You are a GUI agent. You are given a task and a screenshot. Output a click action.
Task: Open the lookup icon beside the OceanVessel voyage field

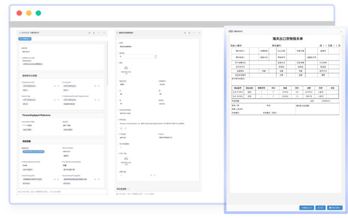[95, 179]
